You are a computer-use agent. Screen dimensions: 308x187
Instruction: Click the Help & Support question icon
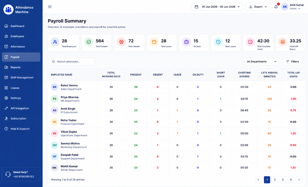click(x=6, y=129)
